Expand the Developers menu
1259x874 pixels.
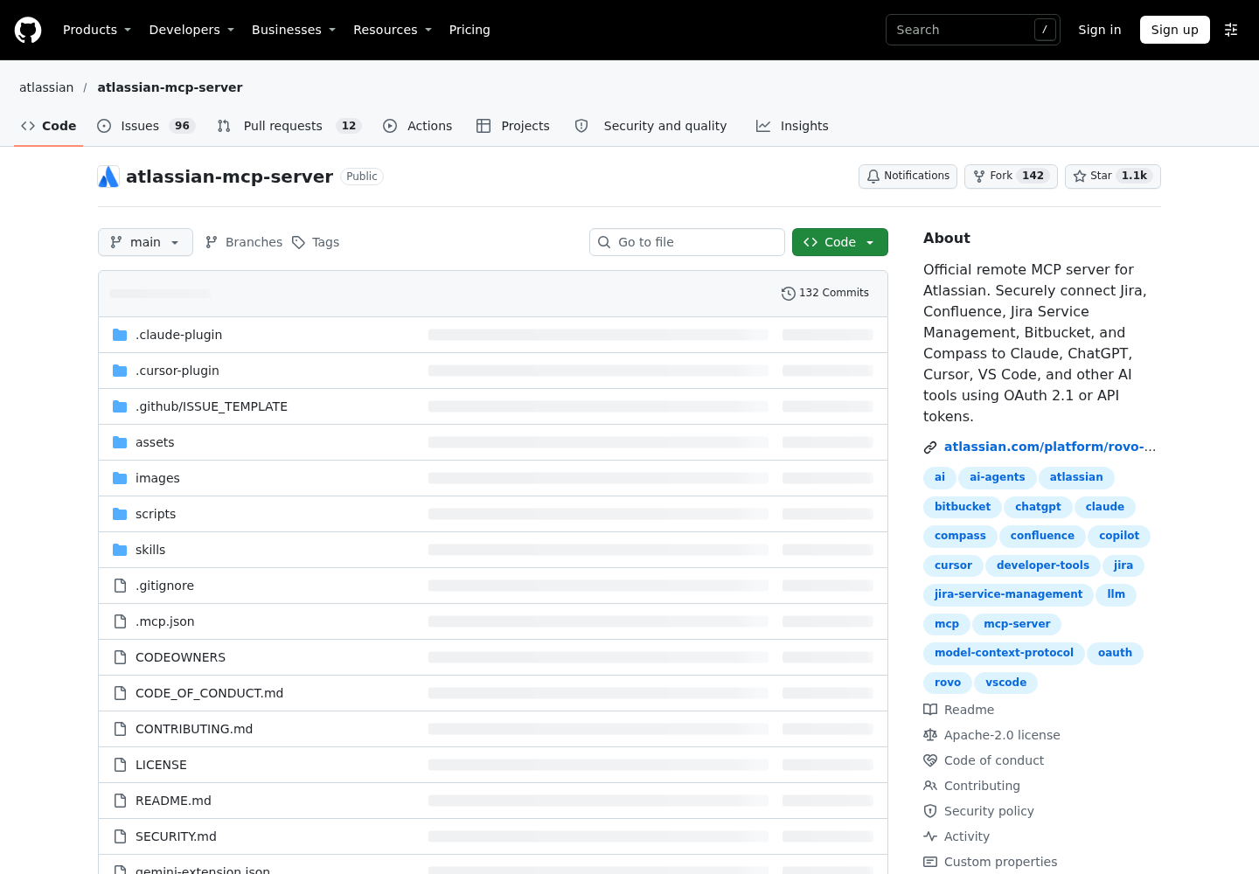[191, 30]
